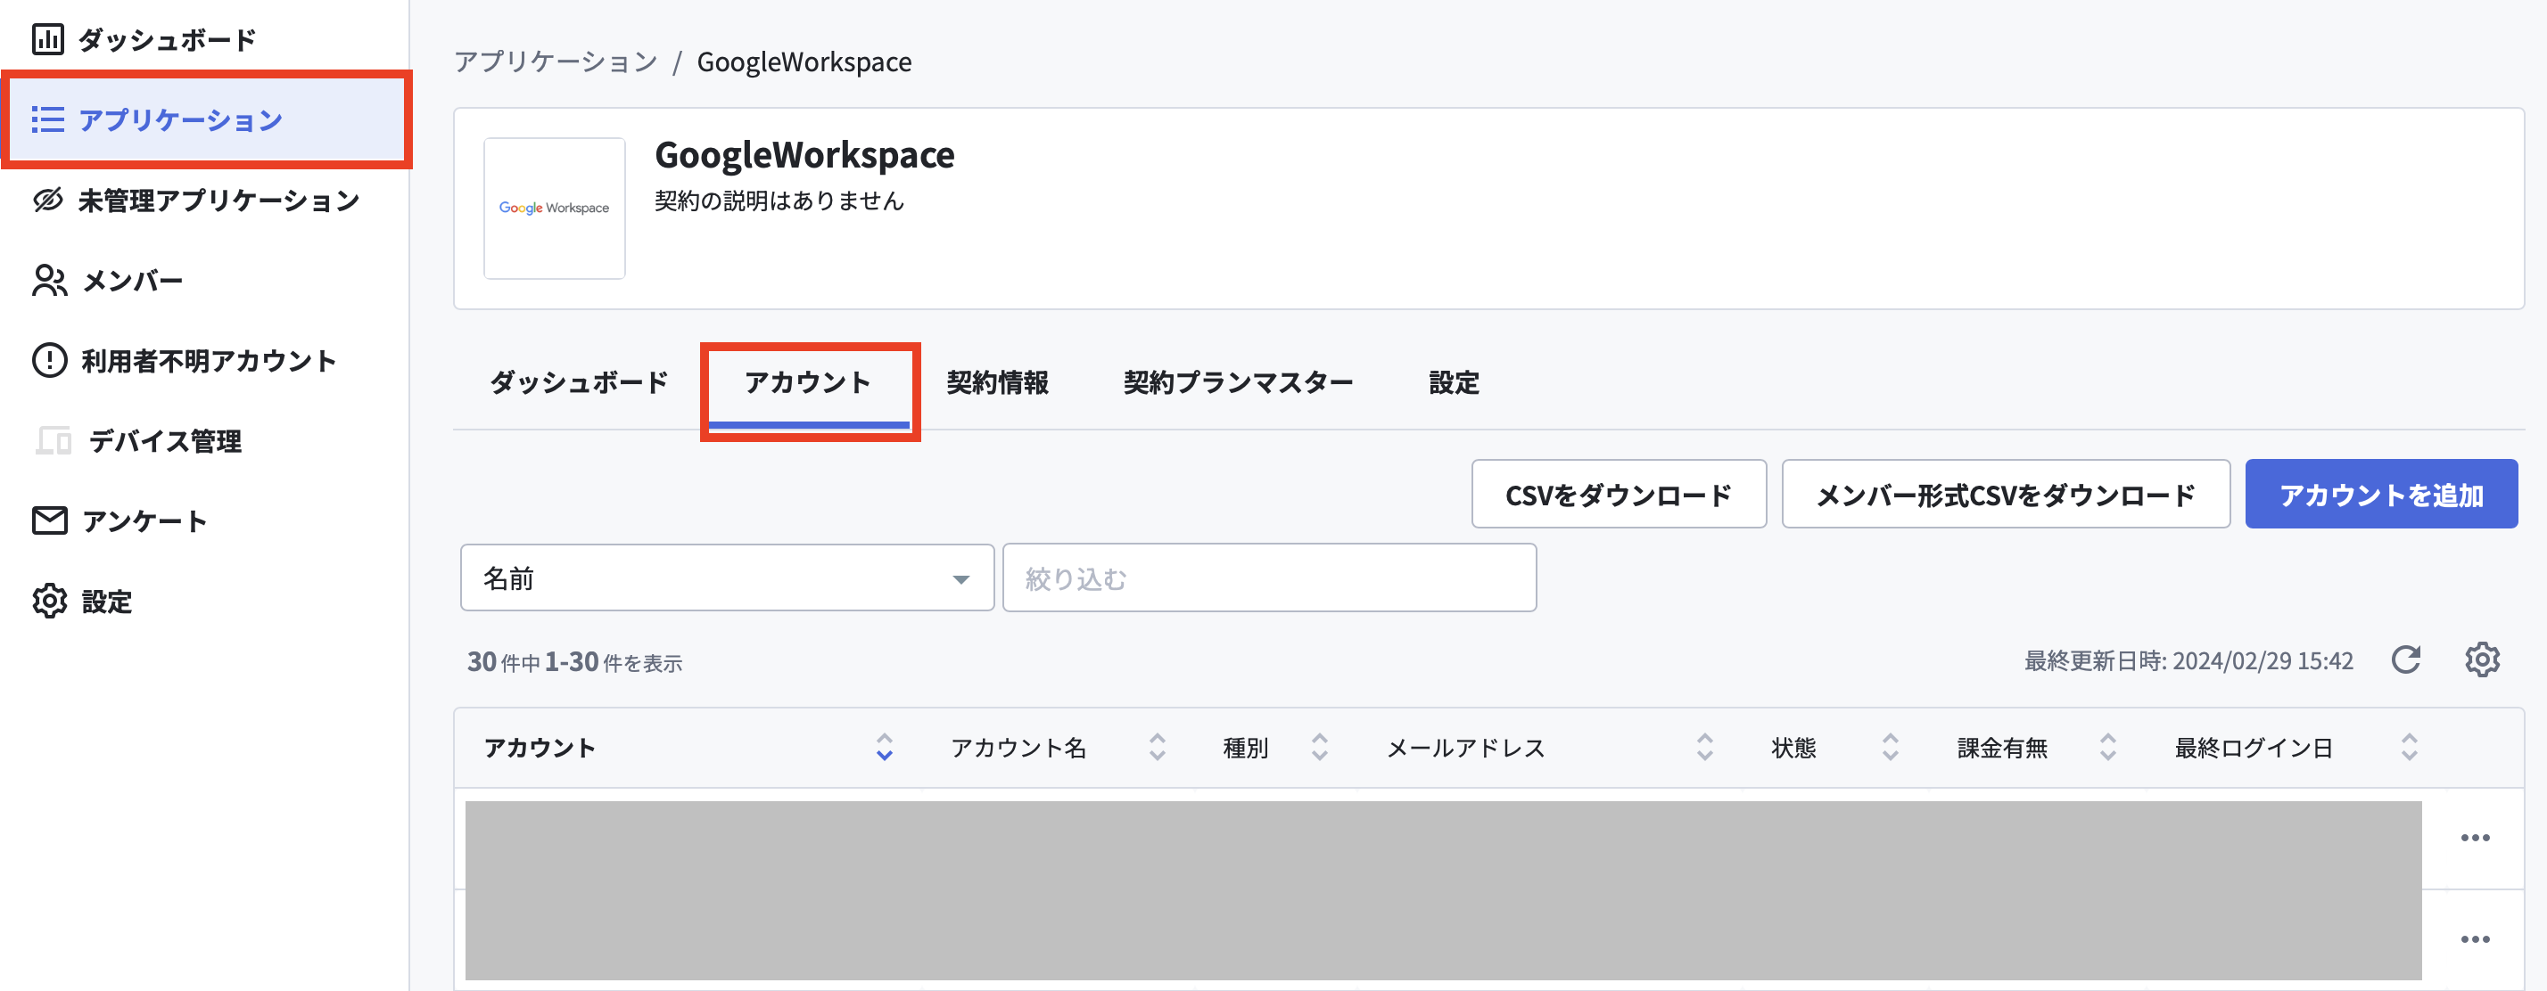Switch to the 契約プランマスター tab
2547x991 pixels.
tap(1238, 382)
